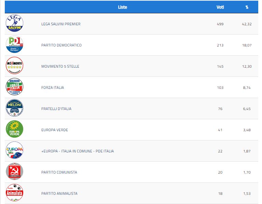The width and height of the screenshot is (262, 204).
Task: Select the Movimento 5 Stelle logo
Action: click(14, 66)
